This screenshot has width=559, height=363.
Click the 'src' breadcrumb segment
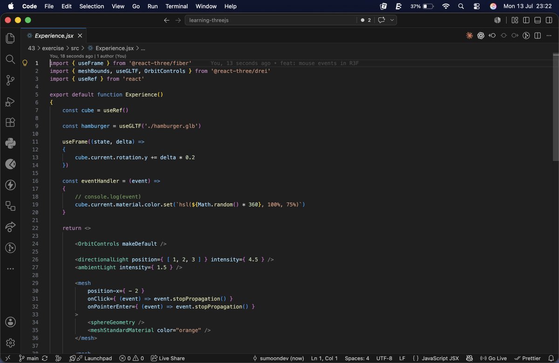click(75, 48)
